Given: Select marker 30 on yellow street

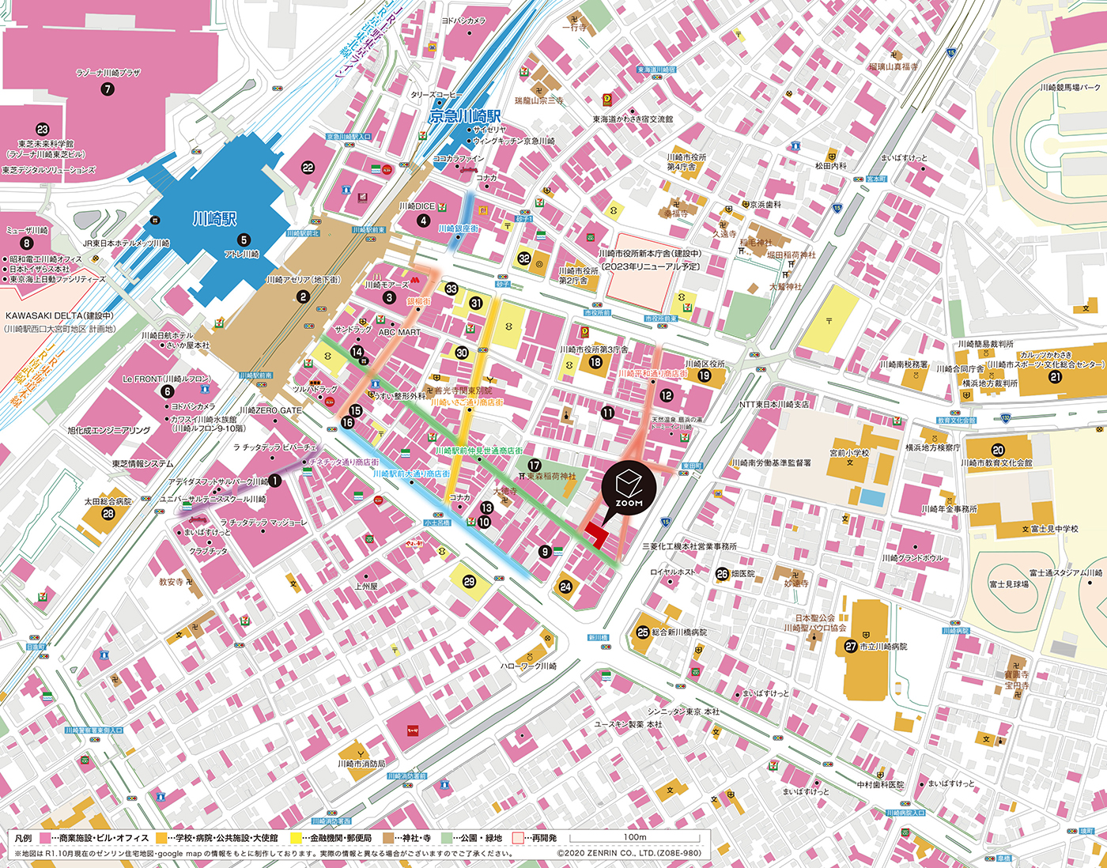Looking at the screenshot, I should pos(462,353).
